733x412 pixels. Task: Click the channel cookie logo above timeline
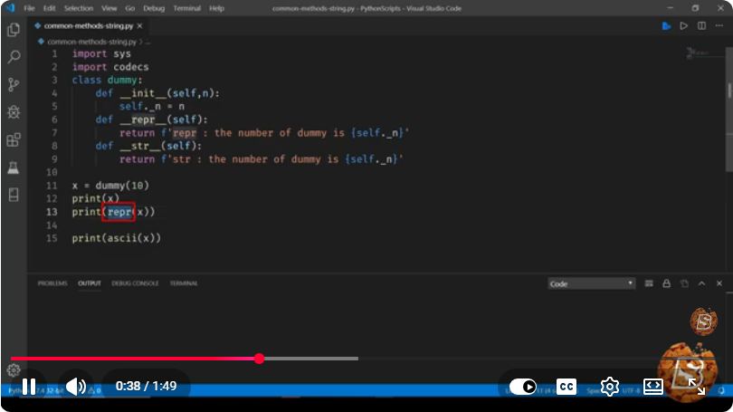pyautogui.click(x=703, y=321)
